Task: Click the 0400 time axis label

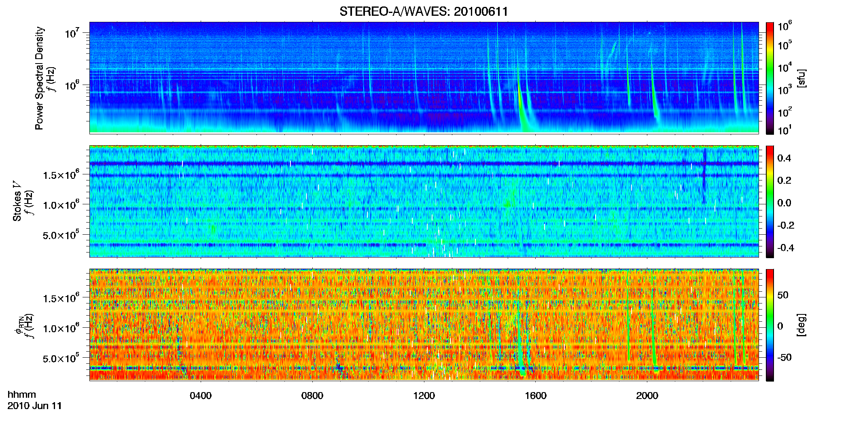Action: pos(201,396)
